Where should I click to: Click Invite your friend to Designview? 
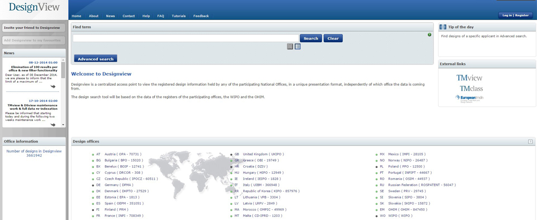(x=33, y=28)
